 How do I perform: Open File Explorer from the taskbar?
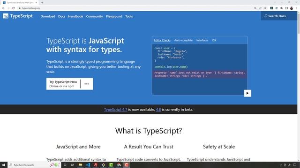[x=80, y=165]
